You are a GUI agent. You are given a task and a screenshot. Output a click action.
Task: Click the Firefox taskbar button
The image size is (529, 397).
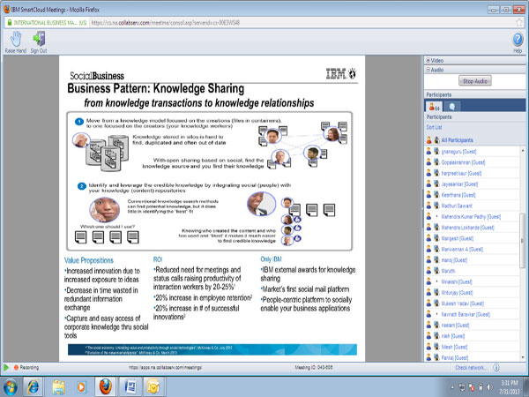tap(105, 386)
